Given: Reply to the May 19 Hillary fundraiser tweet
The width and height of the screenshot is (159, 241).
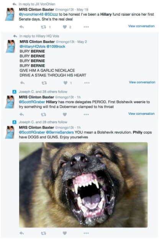Looking at the screenshot, I should 22,27.
